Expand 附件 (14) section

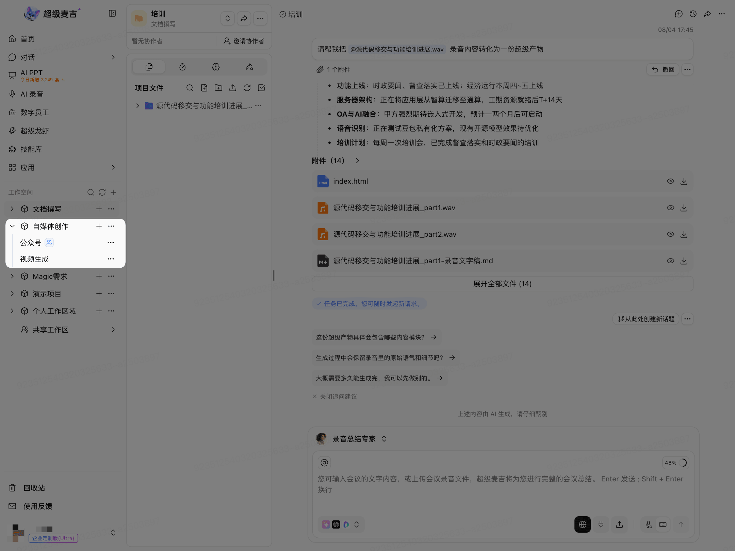(357, 161)
